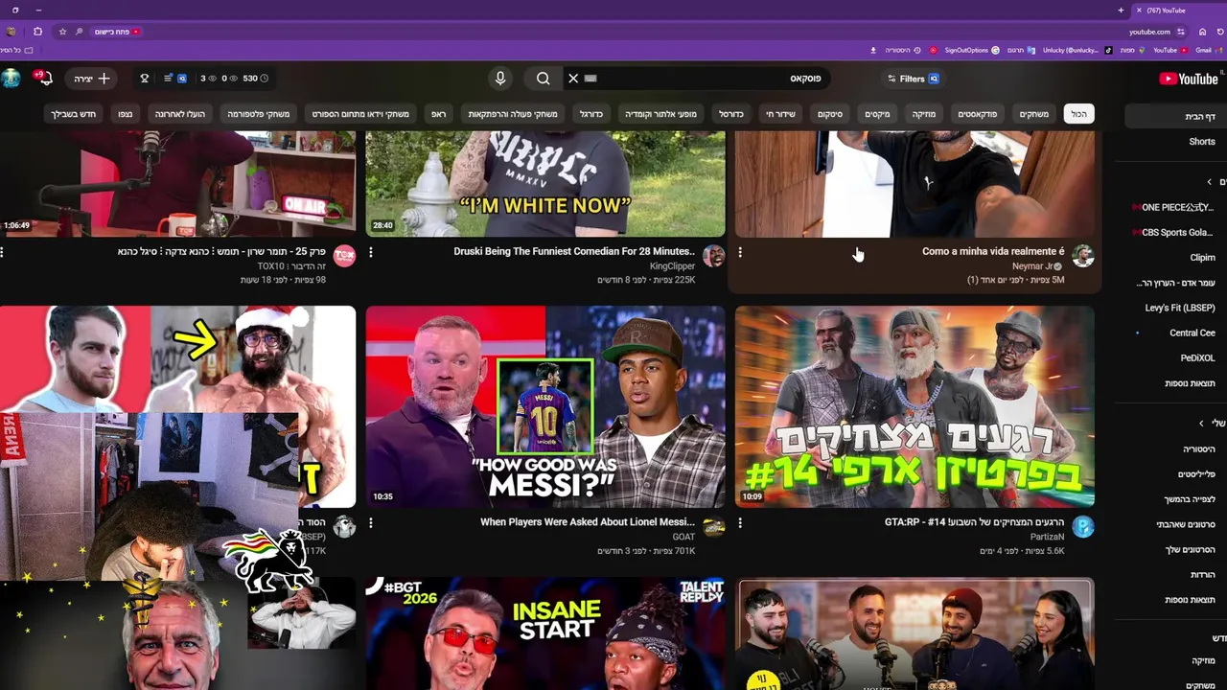Viewport: 1227px width, 690px height.
Task: Open title When Players Were Asked About Messi
Action: pos(588,522)
